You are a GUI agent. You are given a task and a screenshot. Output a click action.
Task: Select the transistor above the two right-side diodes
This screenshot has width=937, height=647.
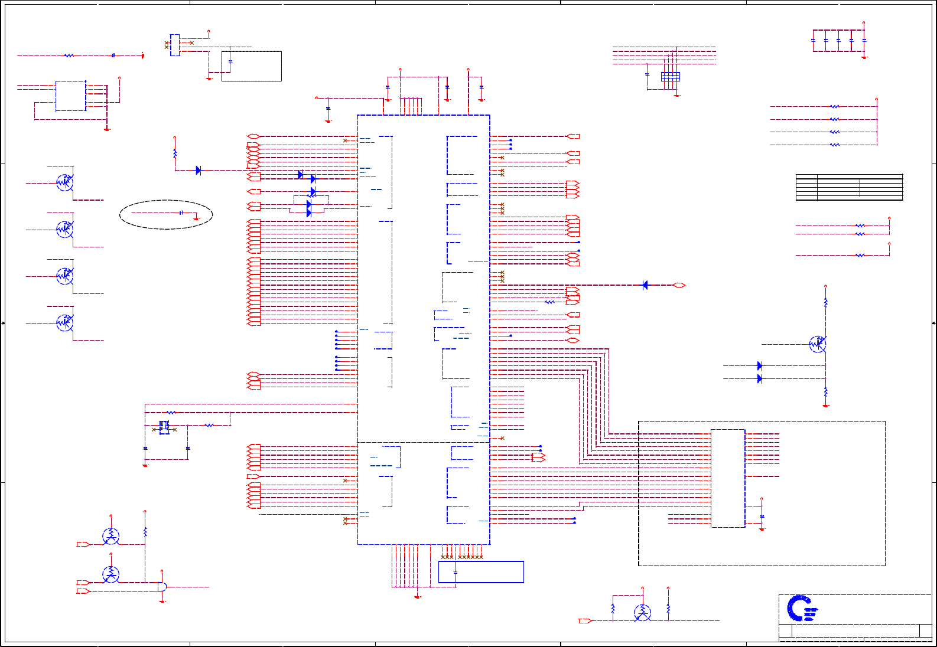(x=818, y=344)
